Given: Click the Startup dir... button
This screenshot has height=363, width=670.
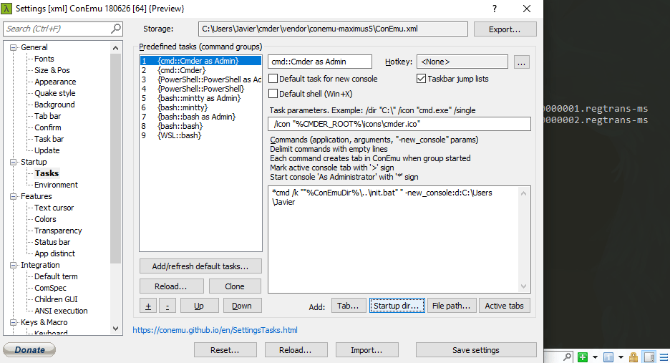Looking at the screenshot, I should (x=397, y=306).
